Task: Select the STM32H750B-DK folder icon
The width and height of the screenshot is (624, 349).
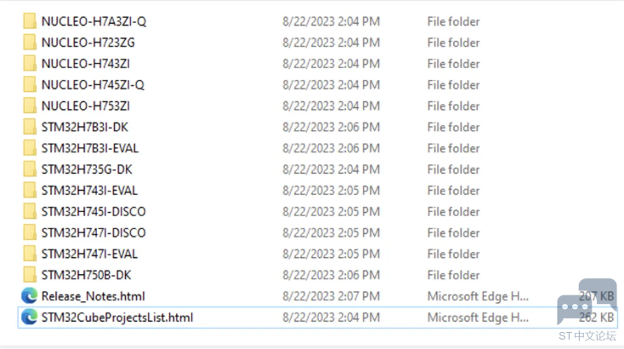Action: [x=30, y=274]
